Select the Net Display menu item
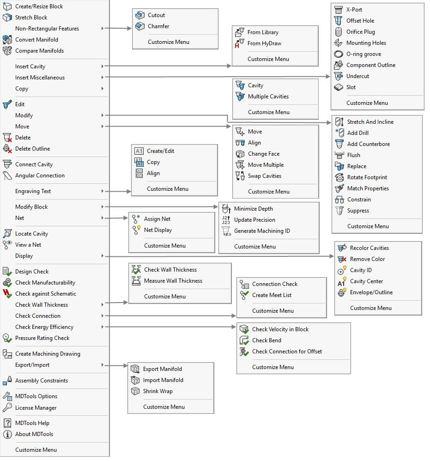430x461 pixels. (x=172, y=230)
